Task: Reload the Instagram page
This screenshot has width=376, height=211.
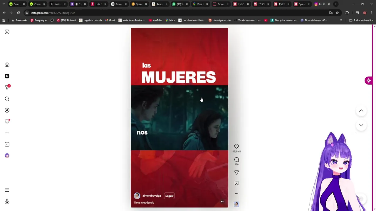Action: tap(18, 13)
